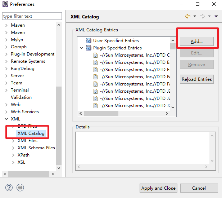222x198 pixels.
Task: Expand the Web Services node
Action: [x=6, y=112]
